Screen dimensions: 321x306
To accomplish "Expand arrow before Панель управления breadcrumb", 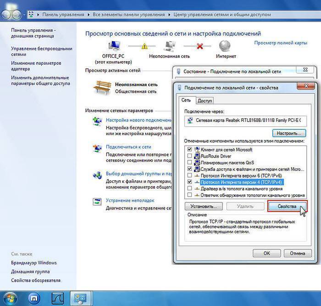I will click(x=38, y=15).
